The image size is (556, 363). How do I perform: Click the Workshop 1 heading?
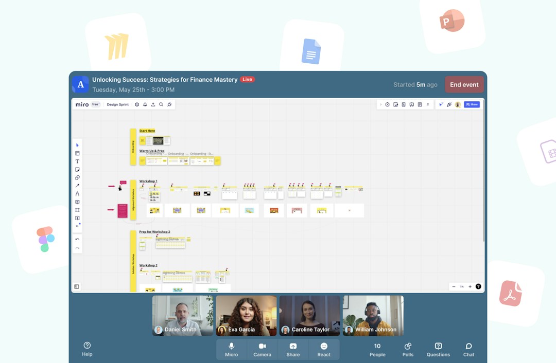[148, 181]
